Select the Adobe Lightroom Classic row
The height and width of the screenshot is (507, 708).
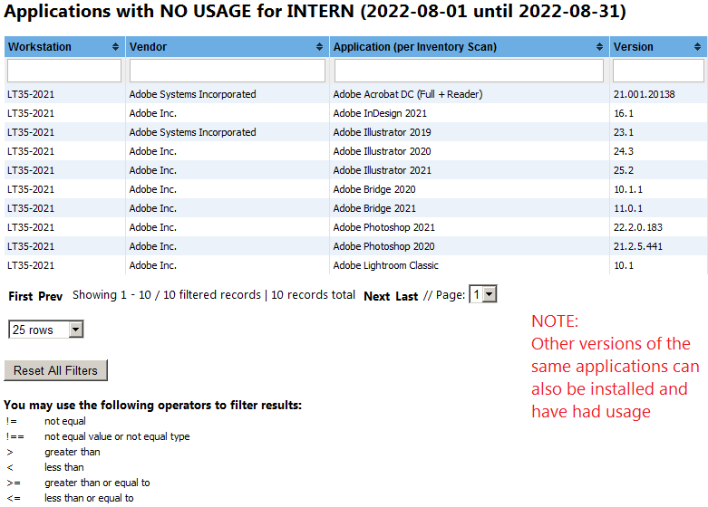[385, 265]
